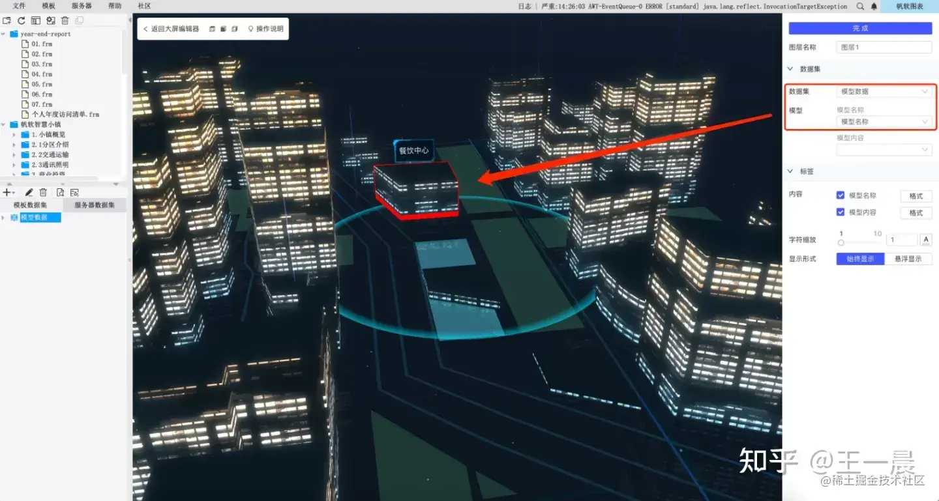The height and width of the screenshot is (501, 939).
Task: Click the blue 完成 button
Action: pyautogui.click(x=860, y=29)
